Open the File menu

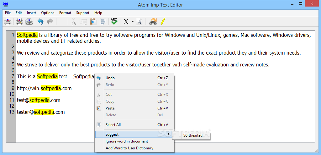[8, 12]
